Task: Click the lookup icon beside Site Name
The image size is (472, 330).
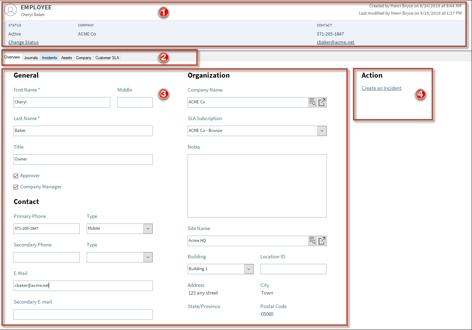Action: (x=312, y=241)
